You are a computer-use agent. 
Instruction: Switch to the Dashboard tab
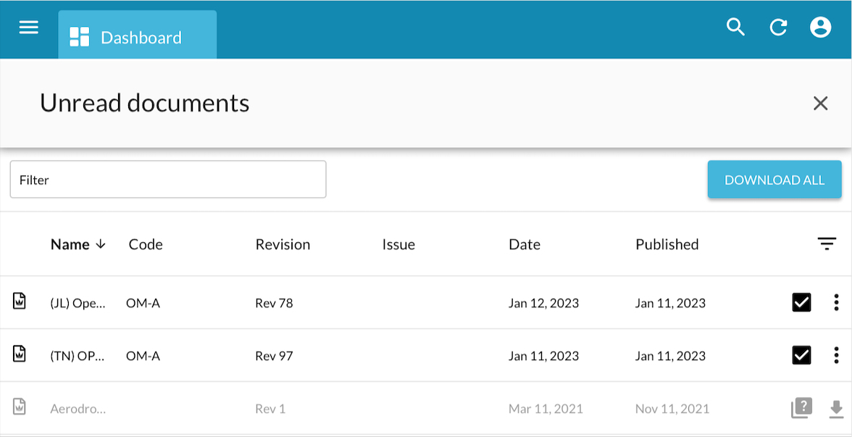[137, 34]
